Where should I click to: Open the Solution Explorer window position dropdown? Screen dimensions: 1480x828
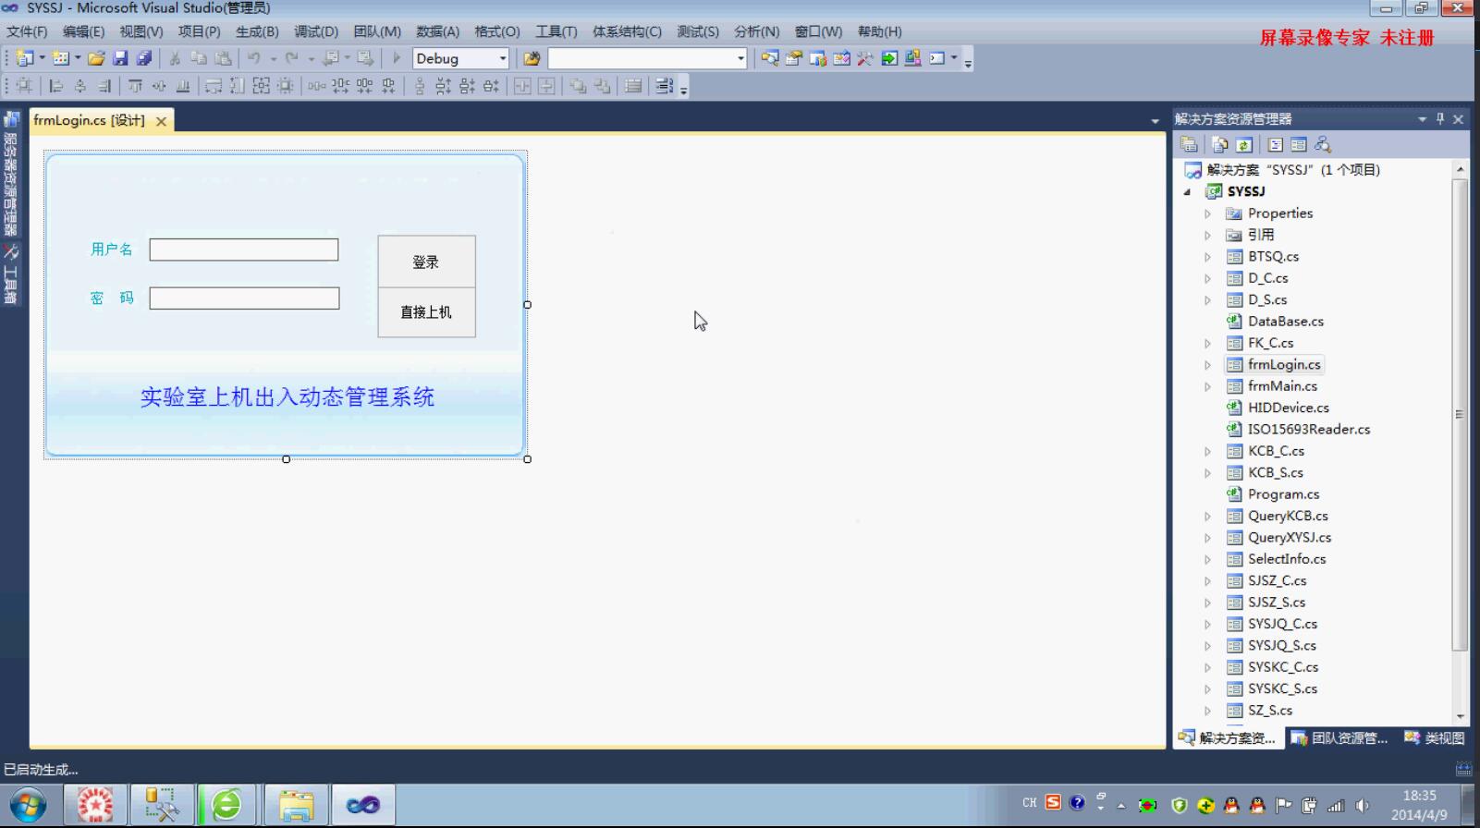click(x=1422, y=119)
